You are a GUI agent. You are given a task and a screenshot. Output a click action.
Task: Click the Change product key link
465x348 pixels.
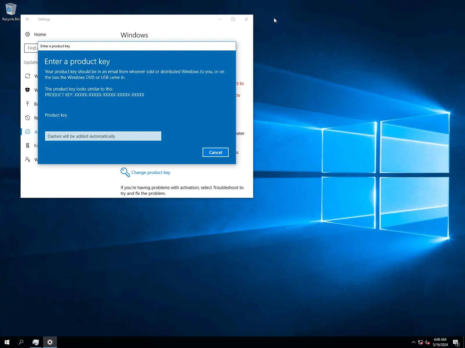pos(151,173)
